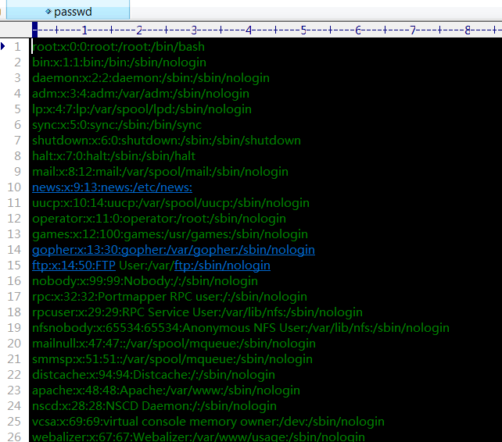
Task: Select line number 15 in the gutter
Action: point(14,266)
